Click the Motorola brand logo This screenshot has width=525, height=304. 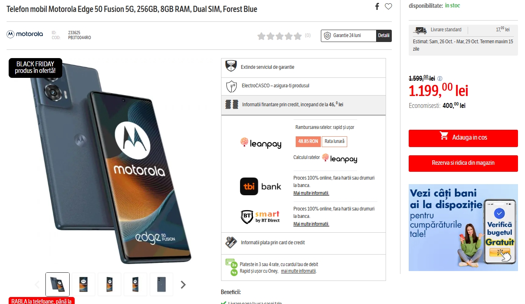[25, 34]
